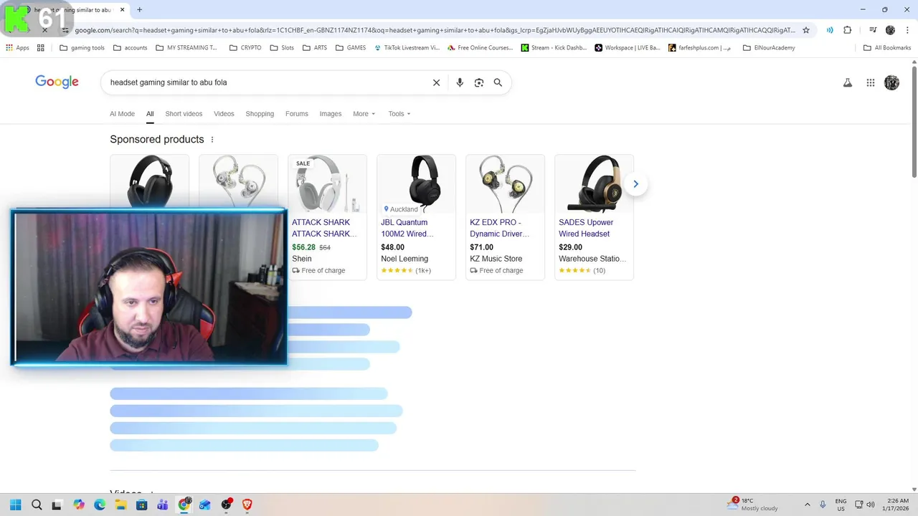
Task: Open accounts bookmark folder
Action: click(x=130, y=48)
